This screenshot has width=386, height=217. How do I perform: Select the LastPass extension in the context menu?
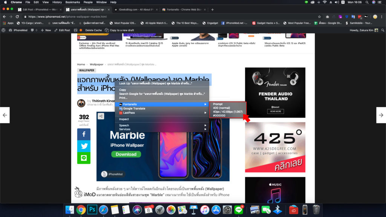click(x=132, y=113)
